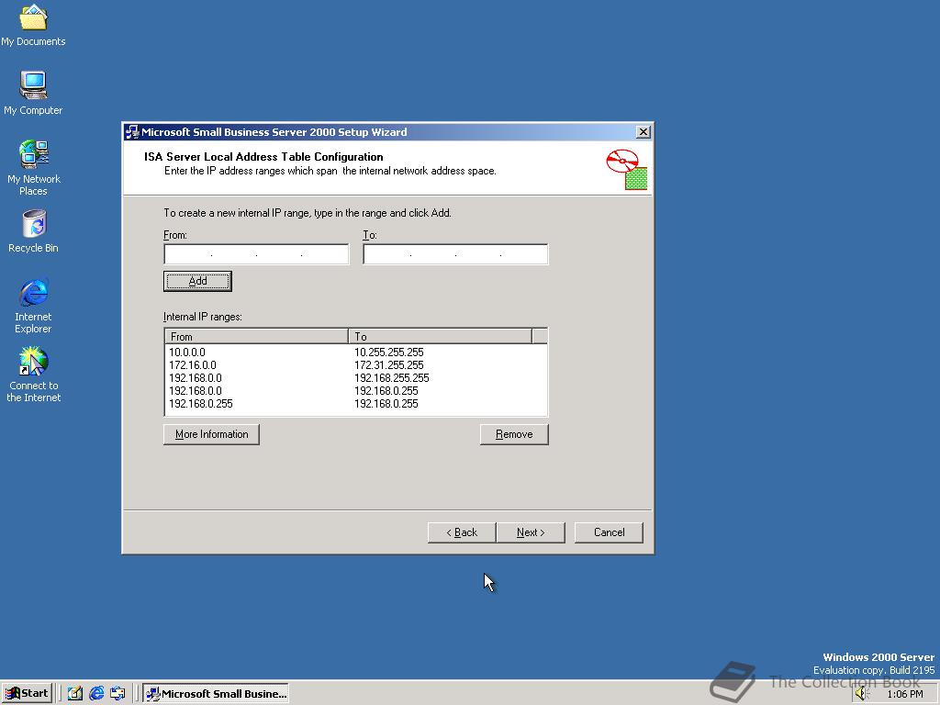940x705 pixels.
Task: Select the My Computer desktop icon
Action: coord(33,93)
